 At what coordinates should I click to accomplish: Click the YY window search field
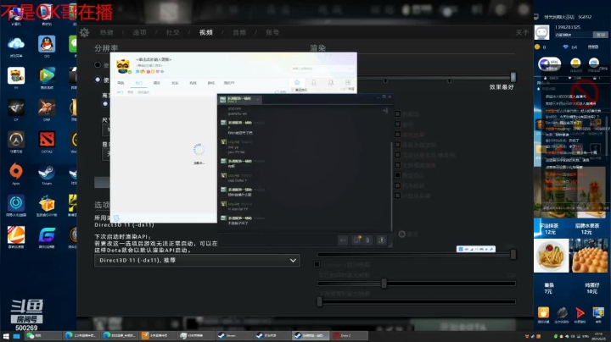coord(321,69)
